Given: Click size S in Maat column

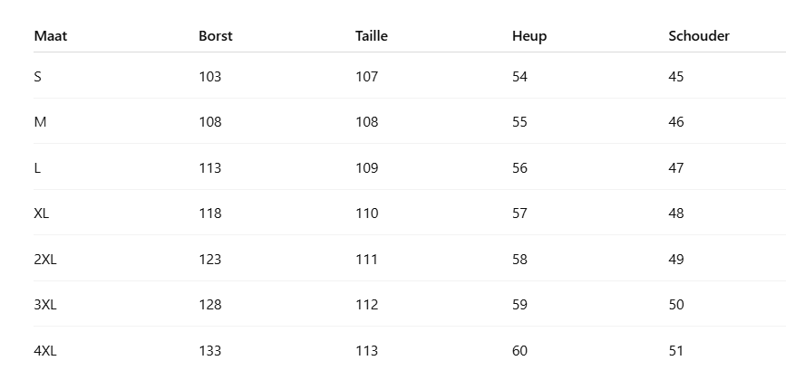Looking at the screenshot, I should (x=37, y=77).
